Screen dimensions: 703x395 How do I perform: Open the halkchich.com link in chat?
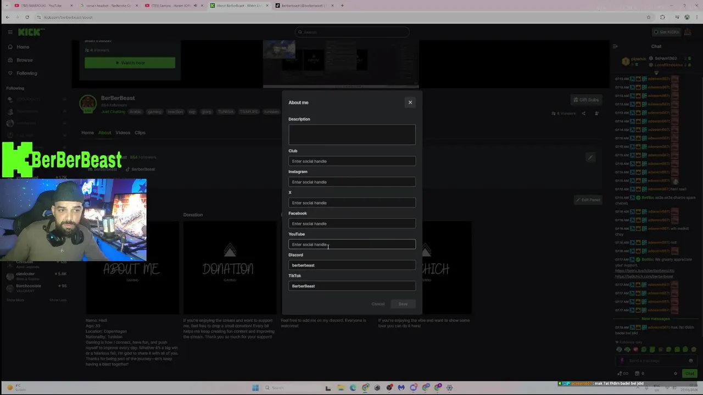pos(644,276)
